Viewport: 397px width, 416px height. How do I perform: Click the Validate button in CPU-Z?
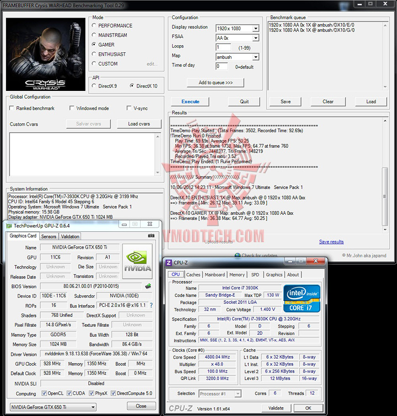[276, 408]
